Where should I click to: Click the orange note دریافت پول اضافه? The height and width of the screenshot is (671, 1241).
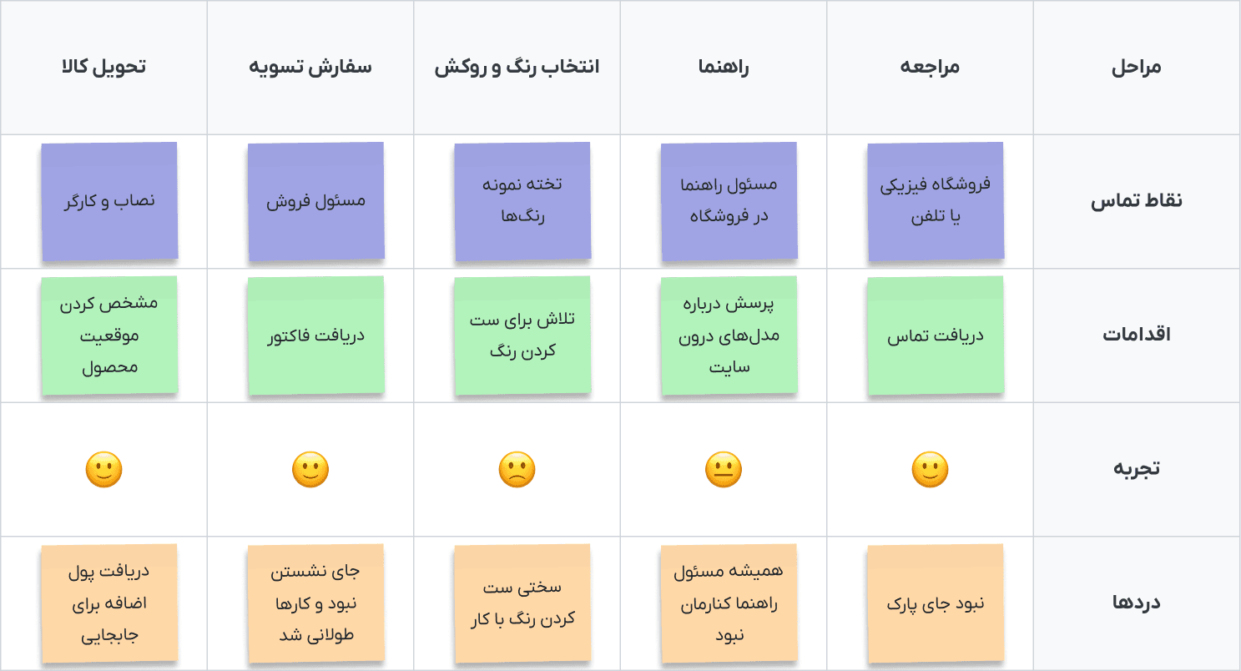tap(109, 603)
